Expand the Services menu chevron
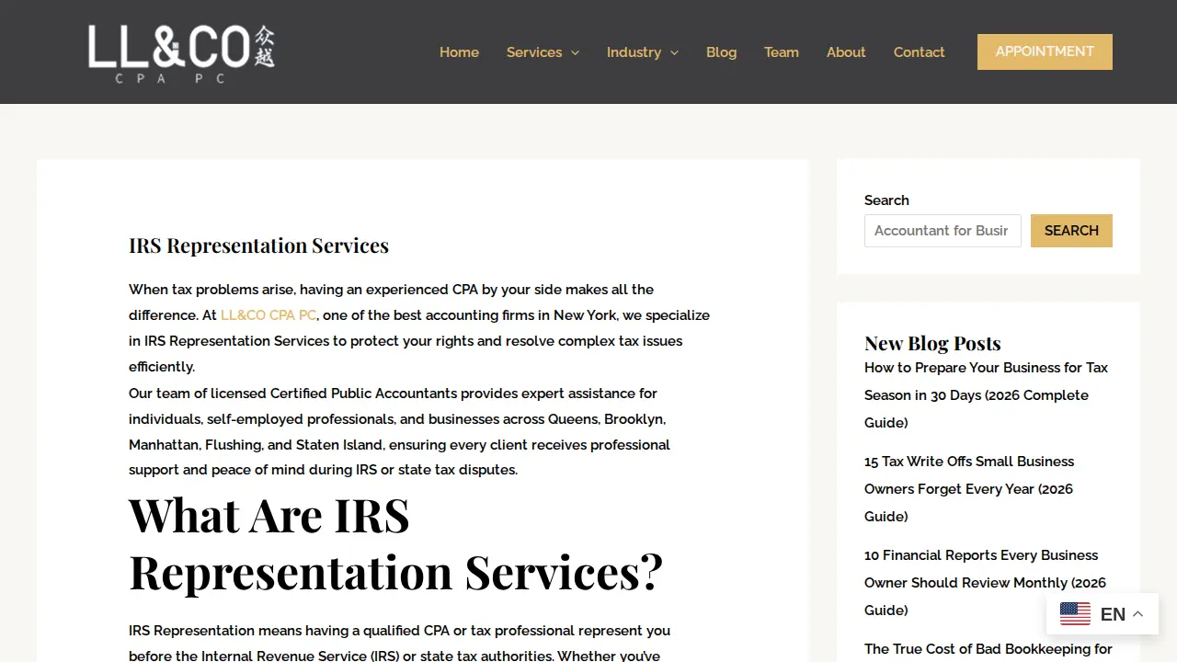The image size is (1177, 662). (x=576, y=52)
